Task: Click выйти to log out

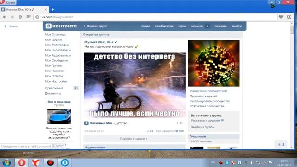Action: (x=237, y=26)
